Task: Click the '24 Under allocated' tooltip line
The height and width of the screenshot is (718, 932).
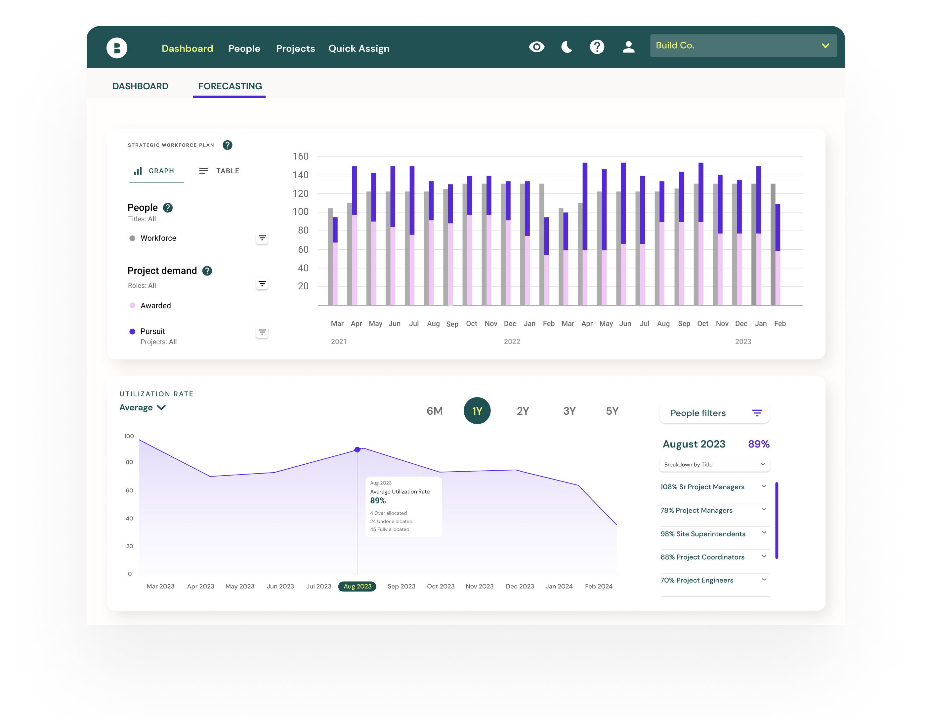Action: tap(391, 521)
